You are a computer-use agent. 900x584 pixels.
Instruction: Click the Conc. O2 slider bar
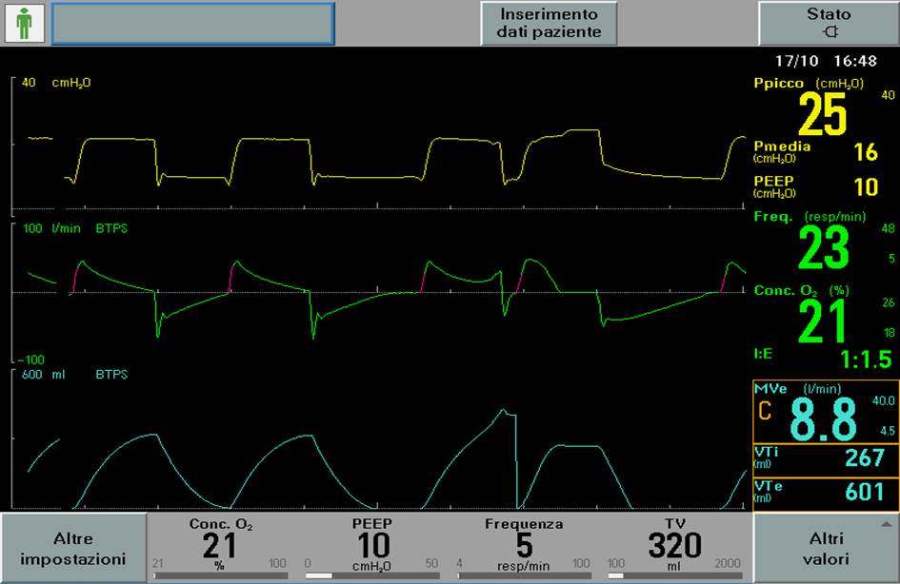[x=220, y=575]
